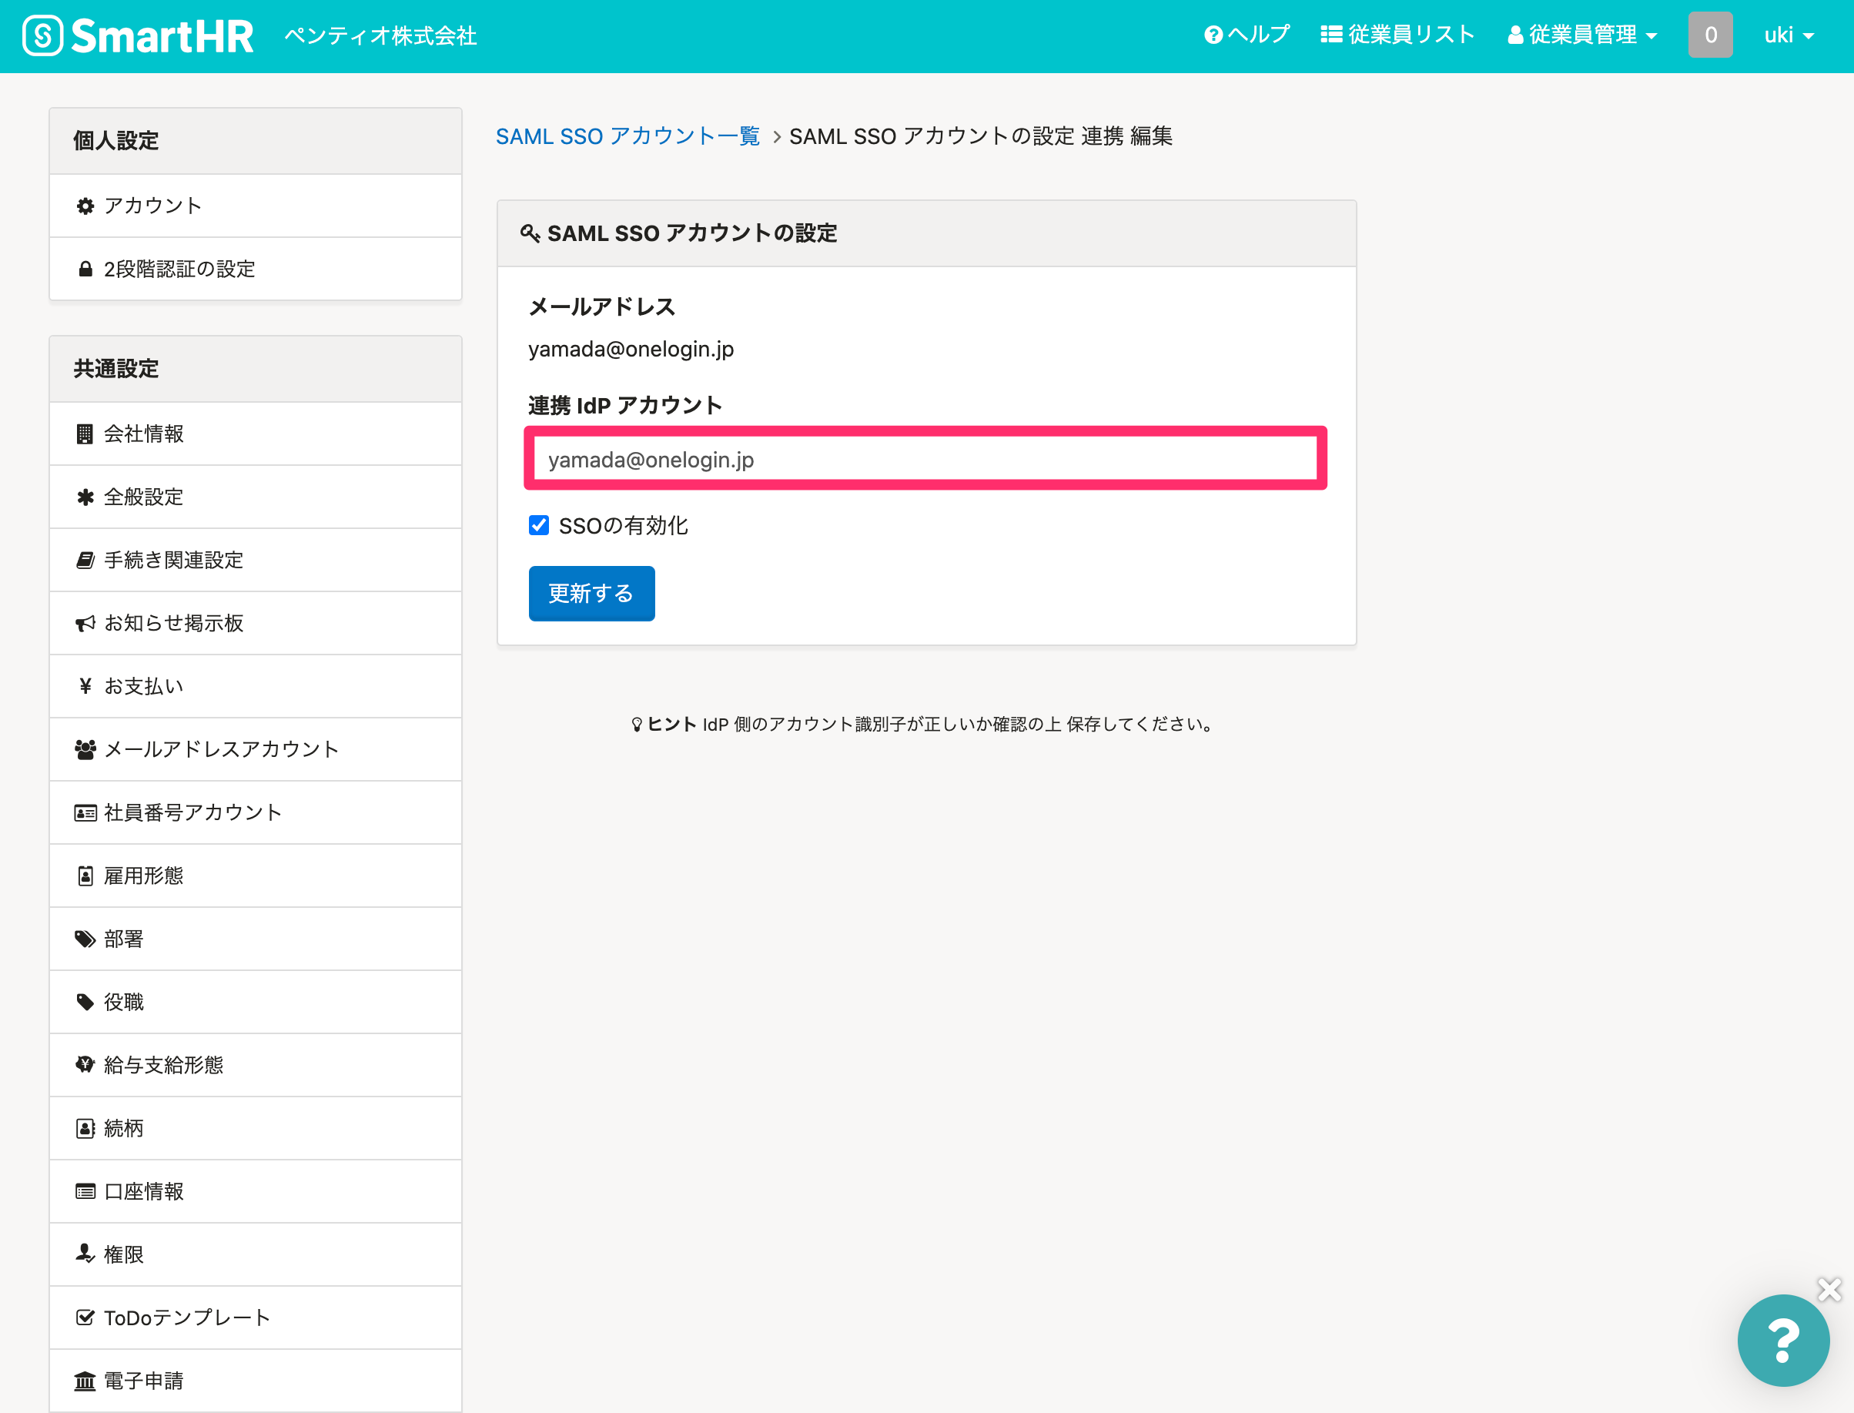Toggle the SSOの有効化 checkbox
This screenshot has width=1854, height=1413.
point(539,526)
